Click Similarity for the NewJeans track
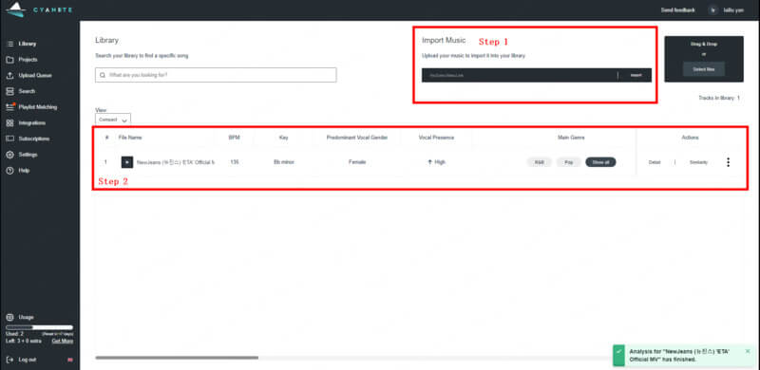760x370 pixels. 698,162
